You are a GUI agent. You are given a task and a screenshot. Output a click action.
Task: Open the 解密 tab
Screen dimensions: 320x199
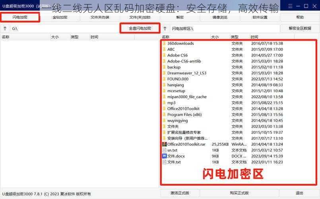[x=180, y=18]
